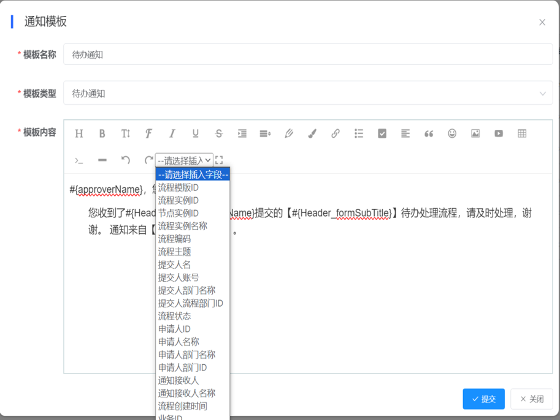The image size is (560, 420).
Task: Insert a blockquote with quote icon
Action: [x=429, y=133]
